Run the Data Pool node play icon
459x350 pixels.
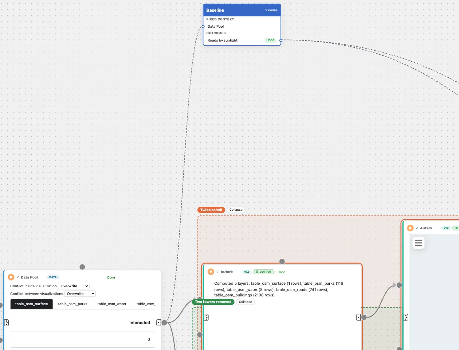tap(11, 277)
